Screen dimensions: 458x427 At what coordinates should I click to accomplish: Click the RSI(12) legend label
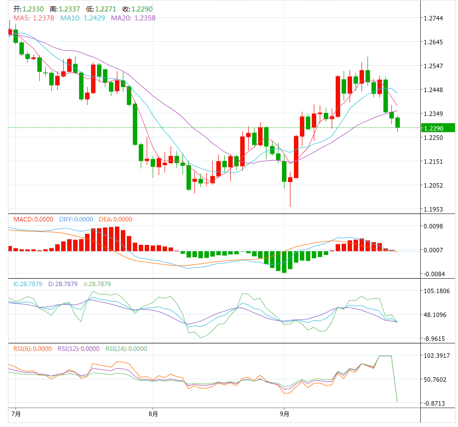pyautogui.click(x=79, y=348)
